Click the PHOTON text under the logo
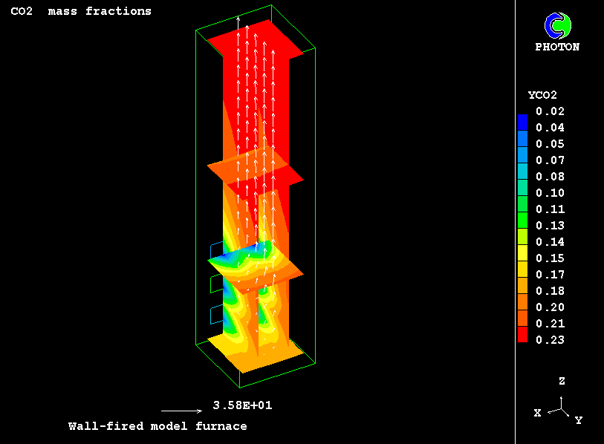Viewport: 604px width, 444px height. (x=557, y=47)
